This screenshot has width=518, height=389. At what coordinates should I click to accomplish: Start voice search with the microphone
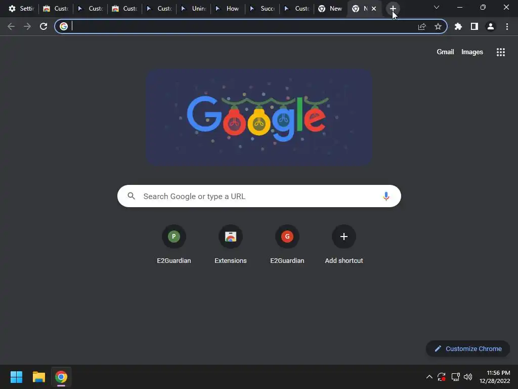[x=386, y=196]
